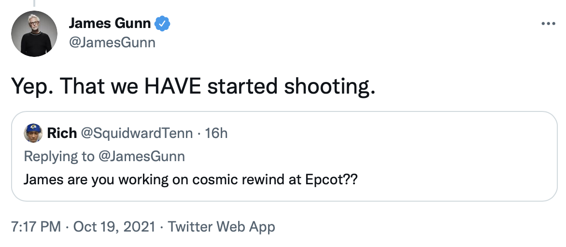Click @JamesGunn in the Replying to line

tap(143, 156)
